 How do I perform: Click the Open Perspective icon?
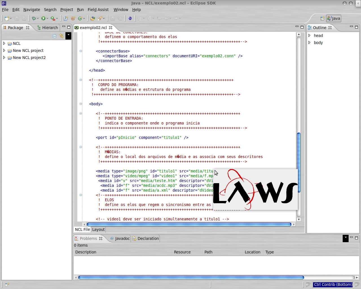(322, 18)
